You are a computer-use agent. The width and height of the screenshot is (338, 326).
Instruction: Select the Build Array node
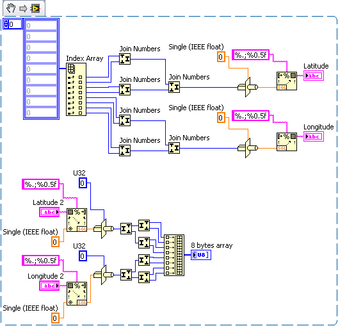coord(174,256)
